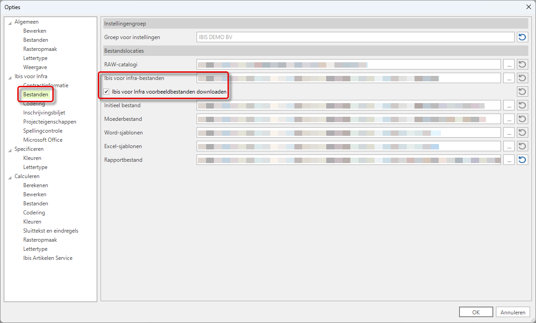
Task: Reset the voorbeeldbestanden downloaden setting
Action: [x=522, y=92]
